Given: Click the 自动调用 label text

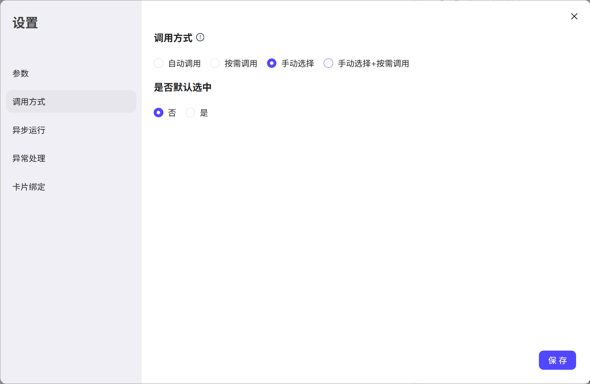Looking at the screenshot, I should (x=184, y=63).
